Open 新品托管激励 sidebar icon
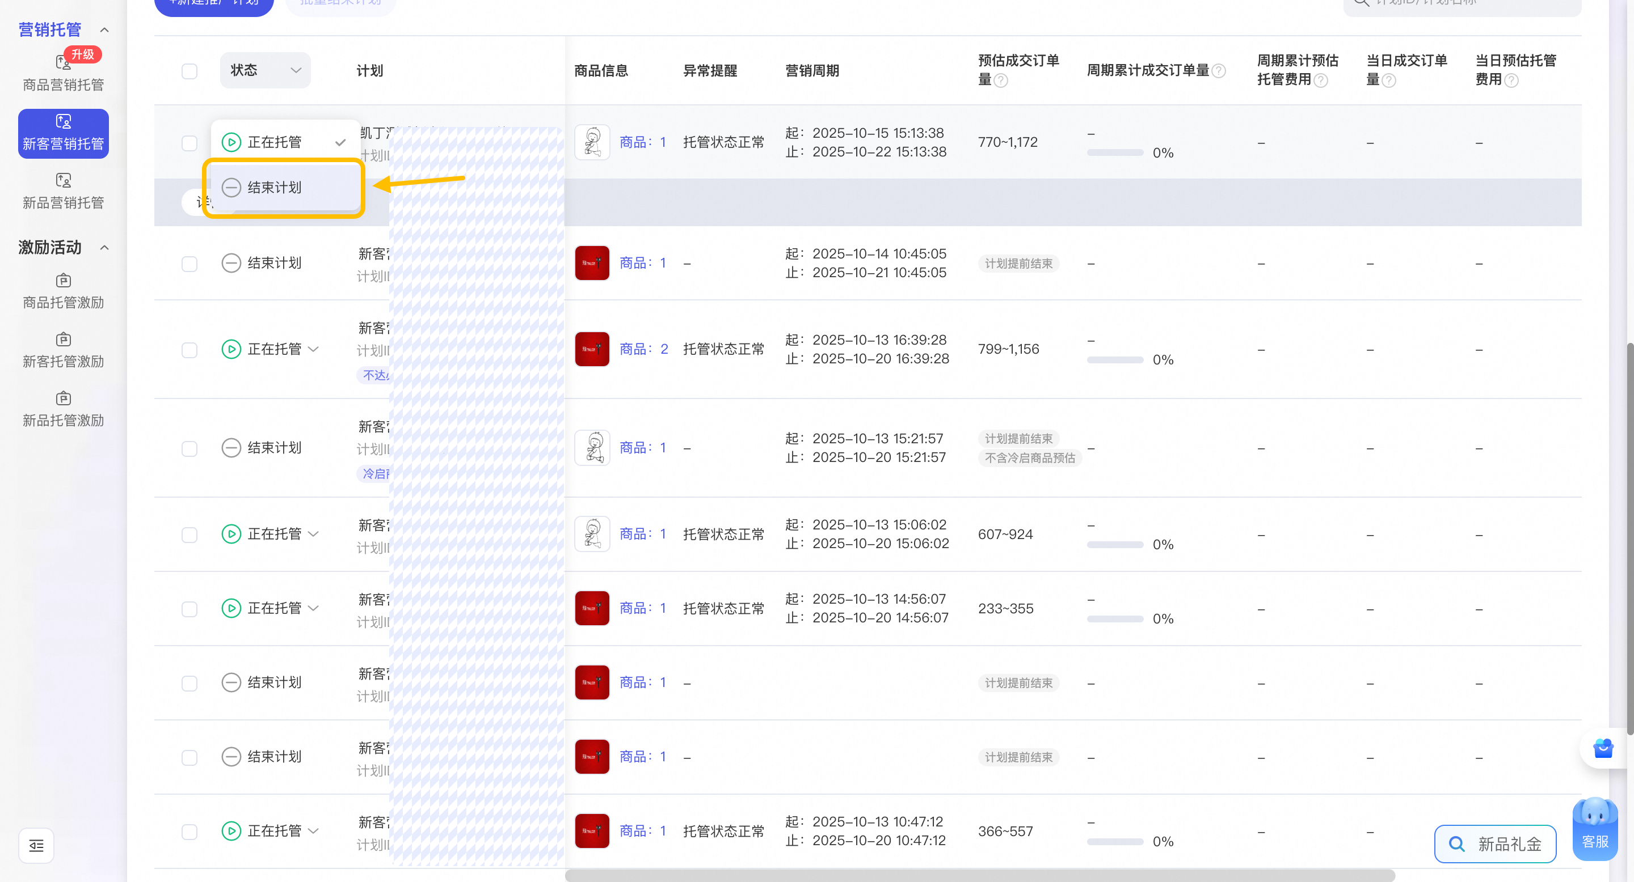Screen dimensions: 1634x882 pos(63,398)
